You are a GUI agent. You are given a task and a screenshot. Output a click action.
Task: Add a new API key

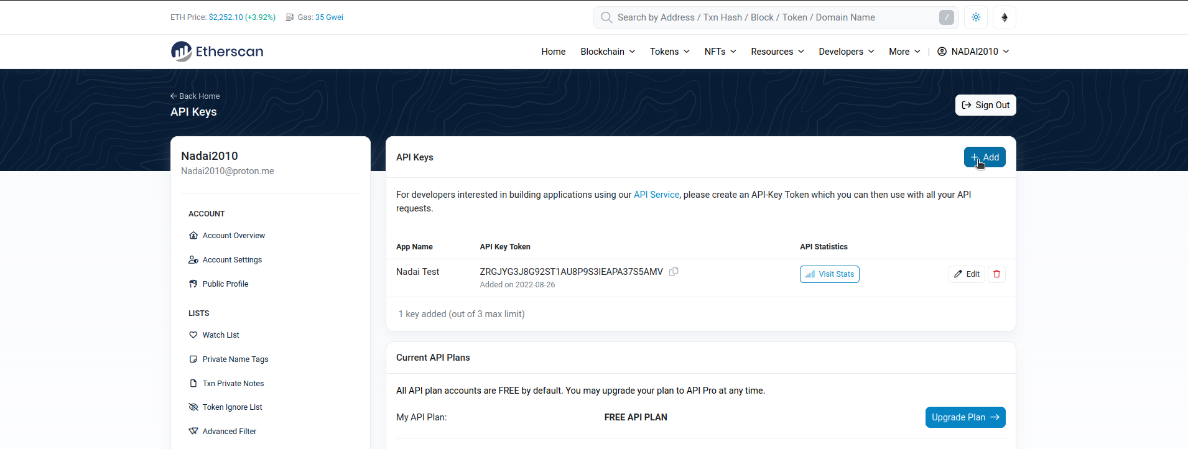(x=985, y=157)
